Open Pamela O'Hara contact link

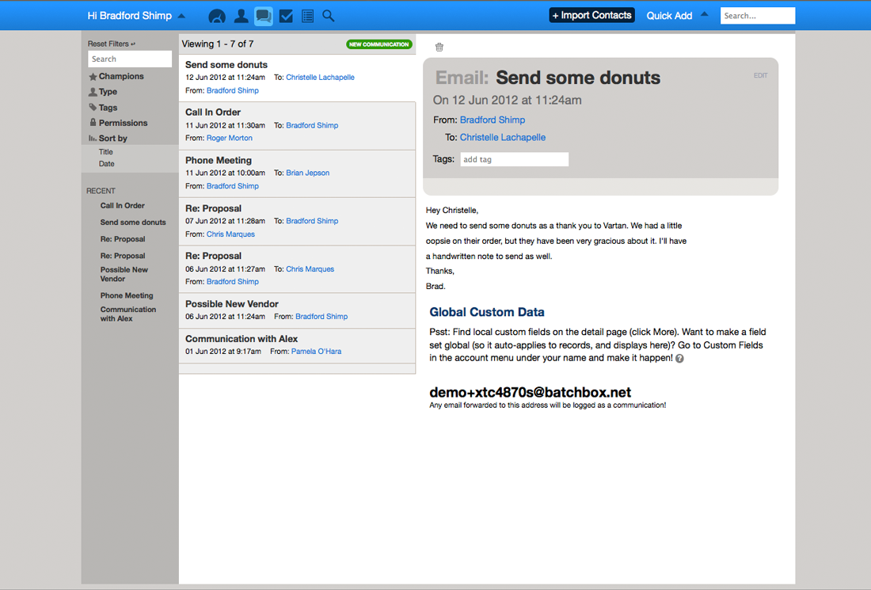(x=316, y=351)
